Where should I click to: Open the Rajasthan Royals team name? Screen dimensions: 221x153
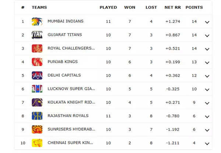pos(68,116)
